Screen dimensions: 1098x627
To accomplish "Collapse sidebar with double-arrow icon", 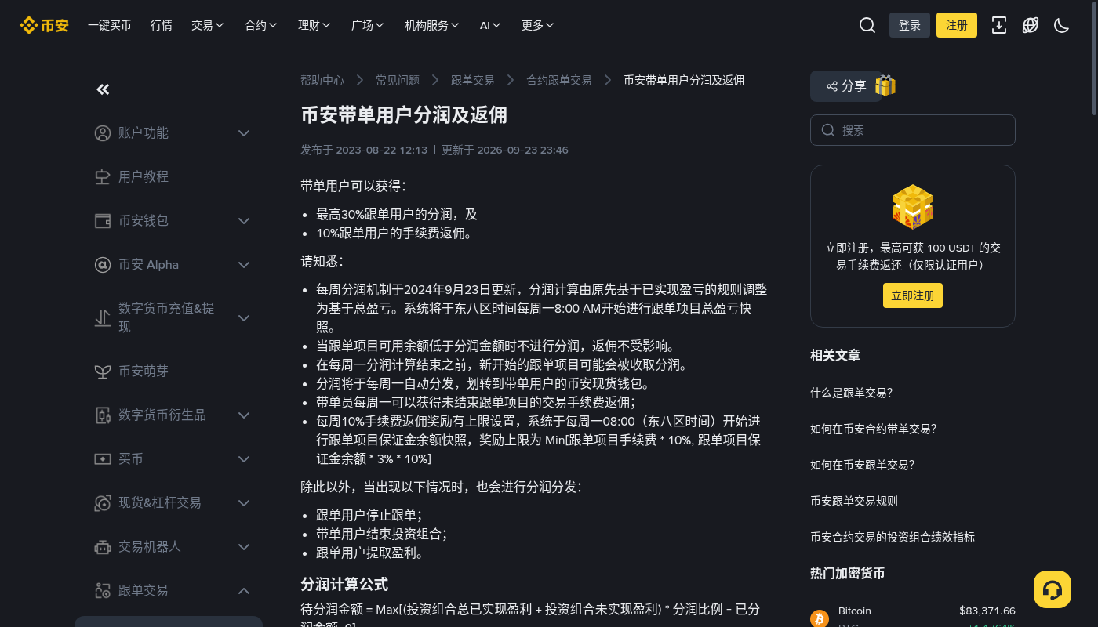I will pos(103,89).
